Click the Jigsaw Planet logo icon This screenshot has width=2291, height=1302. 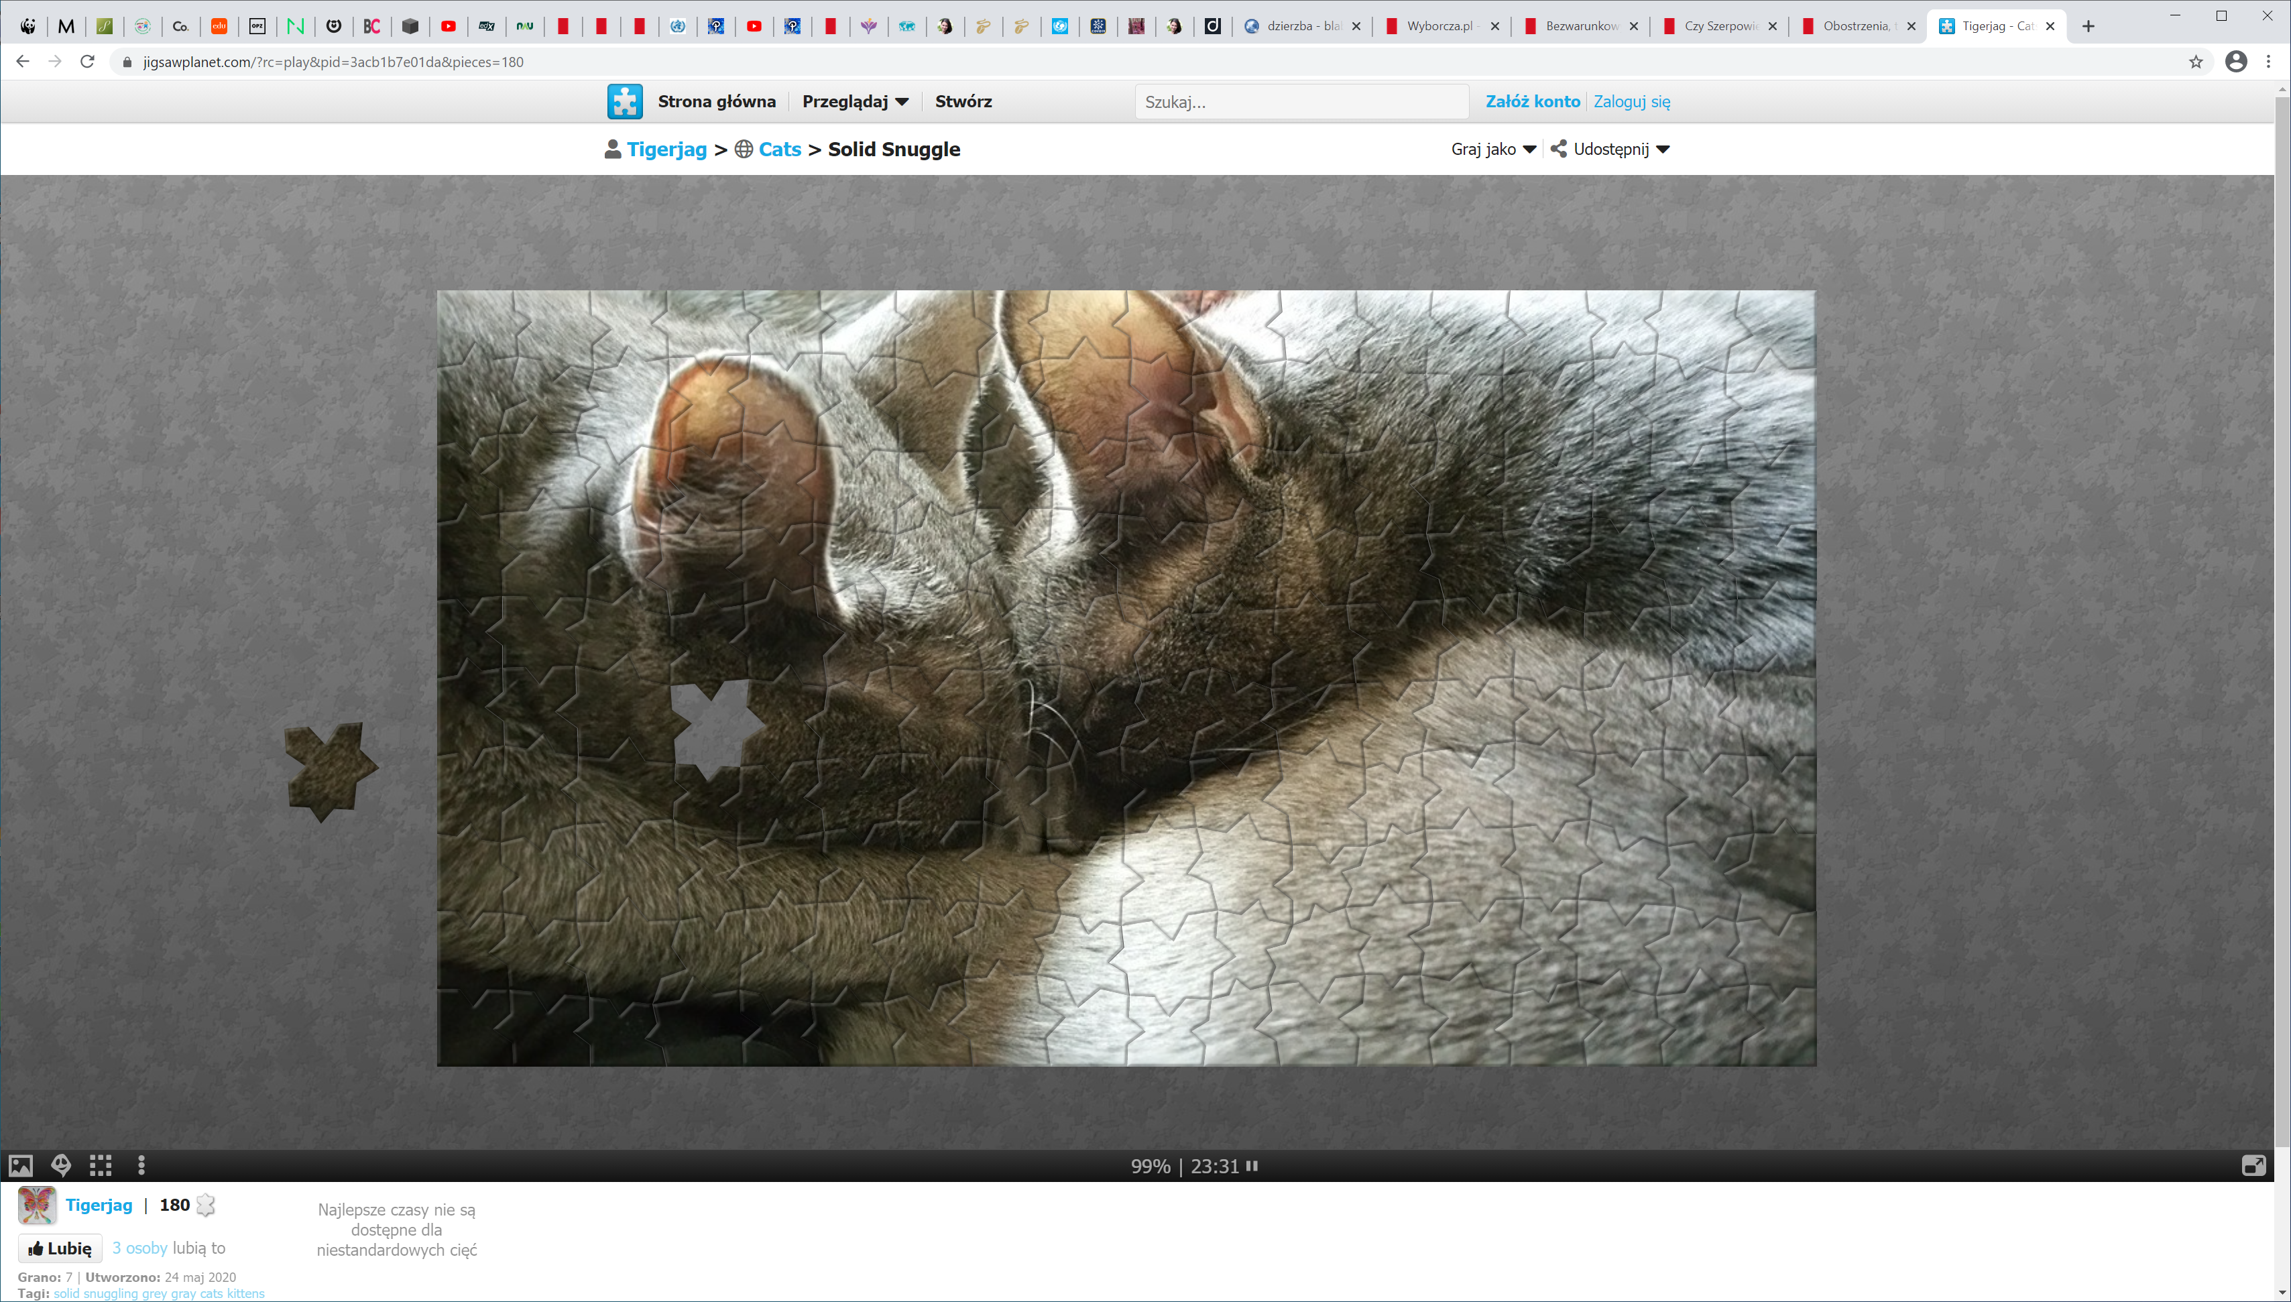pos(624,101)
